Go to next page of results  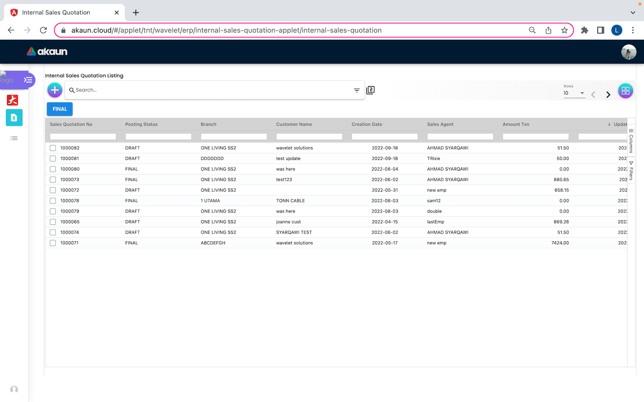click(608, 95)
